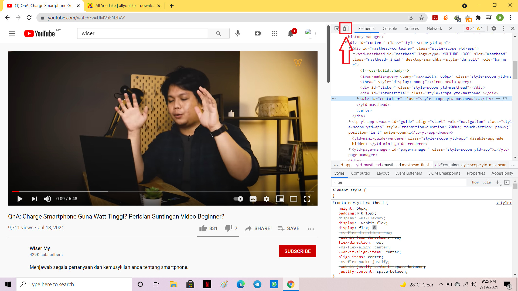Screen dimensions: 518x291
Task: Click the create video camera icon
Action: (x=258, y=33)
